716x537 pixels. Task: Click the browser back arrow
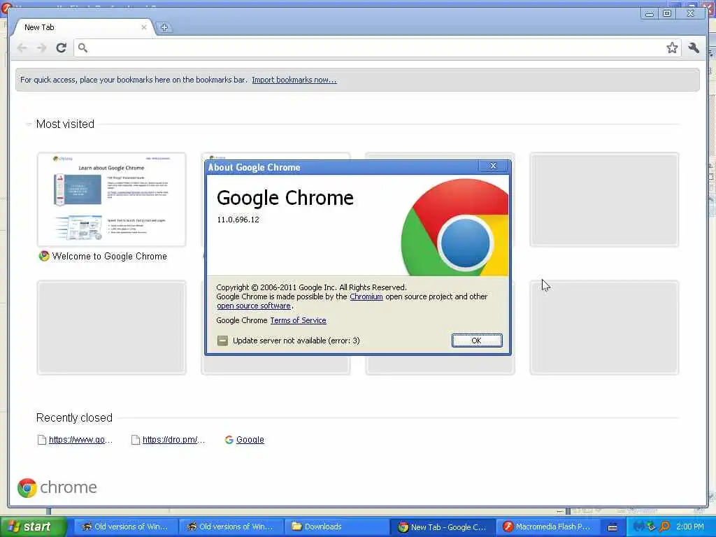point(22,48)
